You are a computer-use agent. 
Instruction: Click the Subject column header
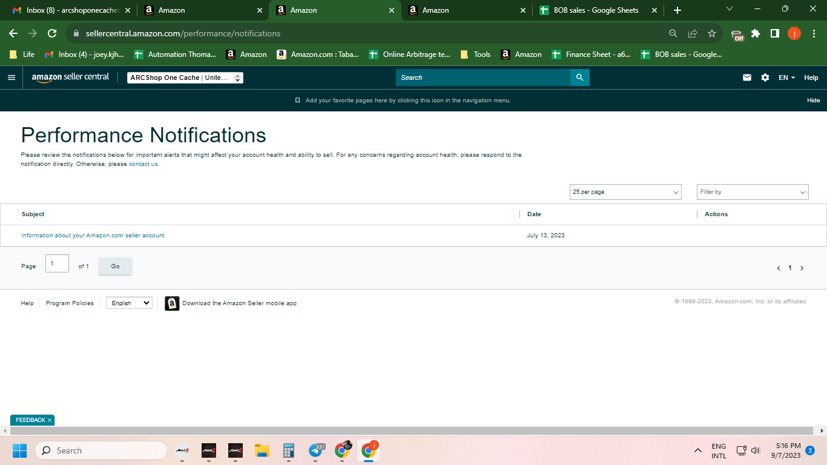point(33,214)
